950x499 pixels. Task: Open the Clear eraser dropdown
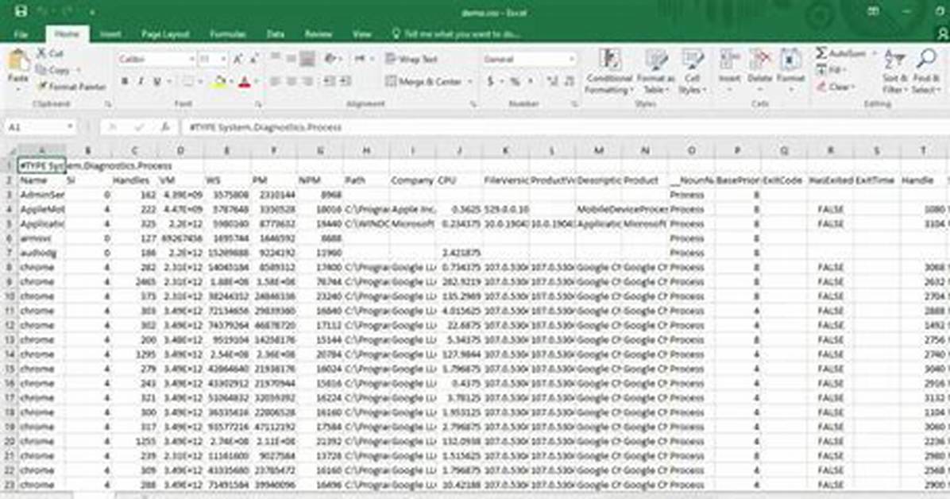[x=835, y=87]
